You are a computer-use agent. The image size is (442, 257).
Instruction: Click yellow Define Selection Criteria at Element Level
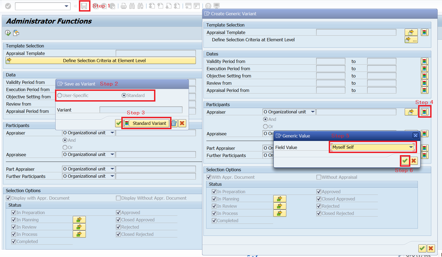tap(101, 61)
